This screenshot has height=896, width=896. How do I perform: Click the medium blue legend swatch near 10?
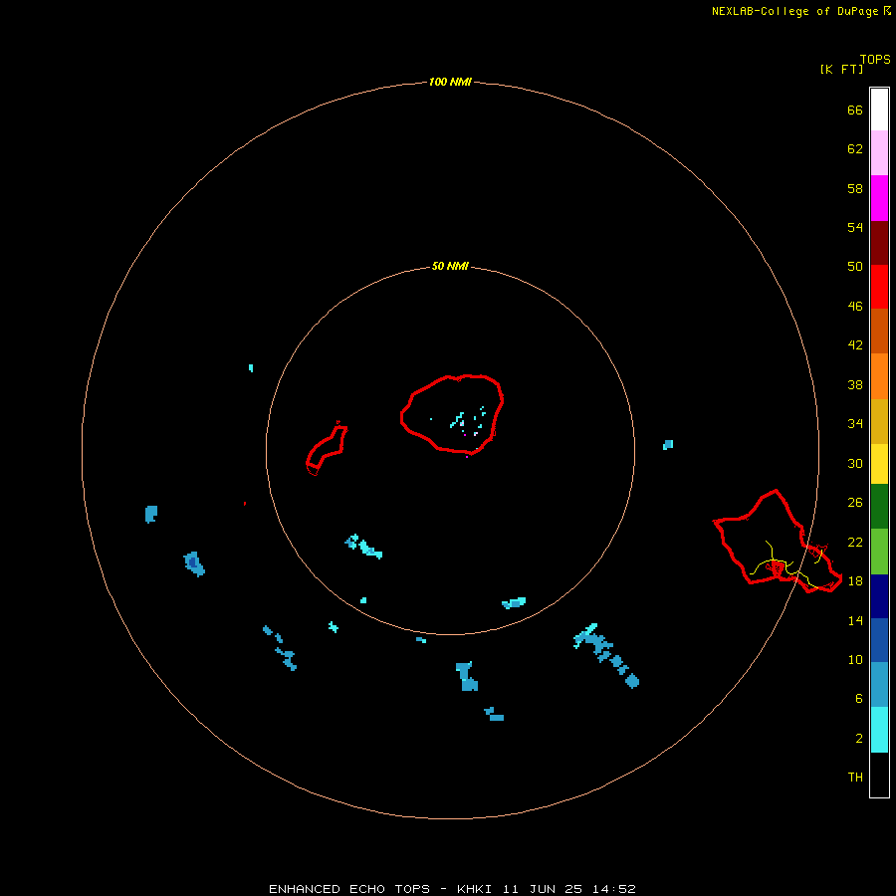[879, 640]
